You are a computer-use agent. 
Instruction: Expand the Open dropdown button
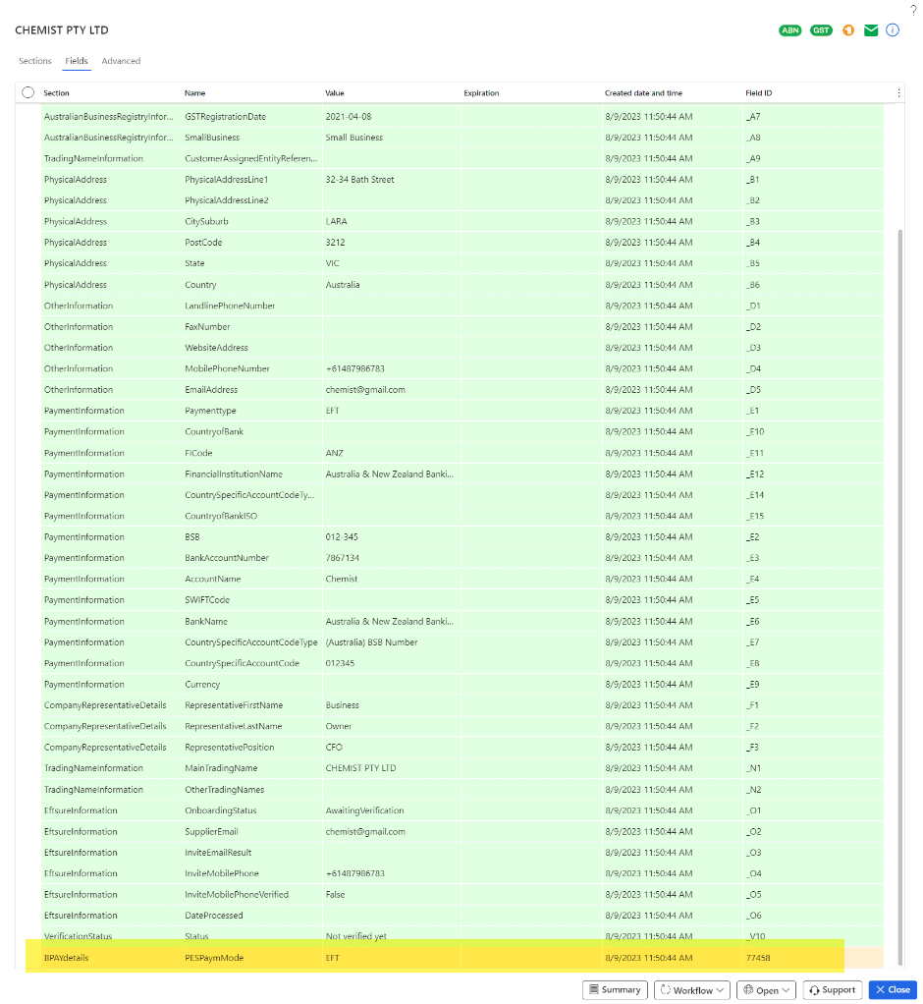tap(766, 990)
